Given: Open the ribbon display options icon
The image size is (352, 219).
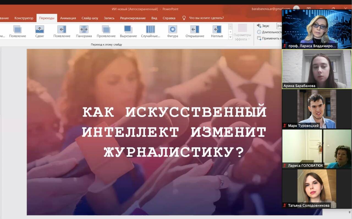Looking at the screenshot, I should click(309, 9).
